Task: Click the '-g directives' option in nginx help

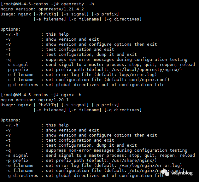Action: (22, 176)
